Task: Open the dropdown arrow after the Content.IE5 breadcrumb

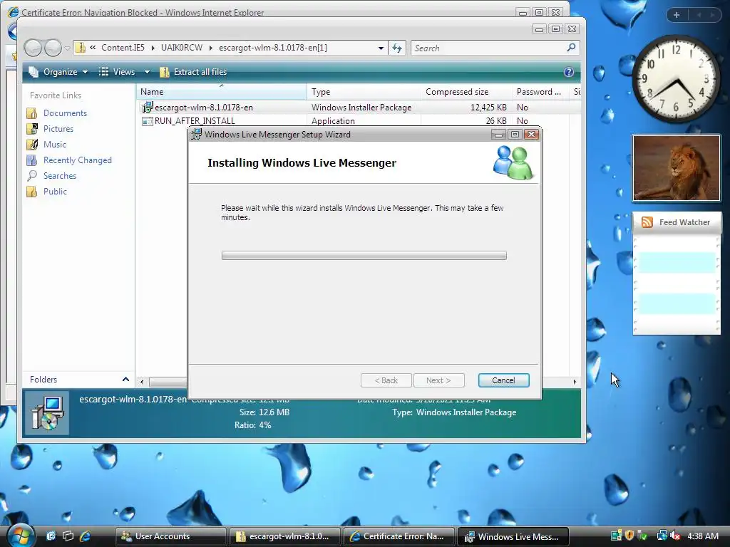Action: point(153,48)
